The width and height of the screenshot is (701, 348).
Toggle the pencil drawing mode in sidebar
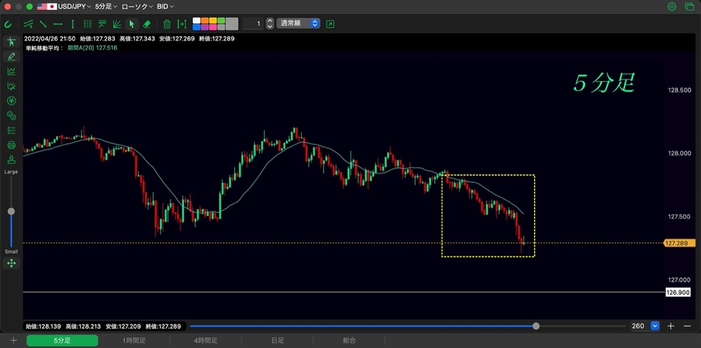tap(11, 57)
